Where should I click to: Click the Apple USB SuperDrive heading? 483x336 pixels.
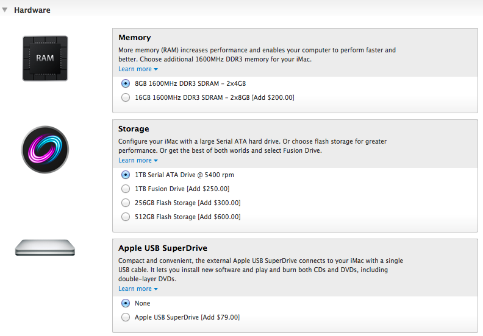[x=163, y=248]
